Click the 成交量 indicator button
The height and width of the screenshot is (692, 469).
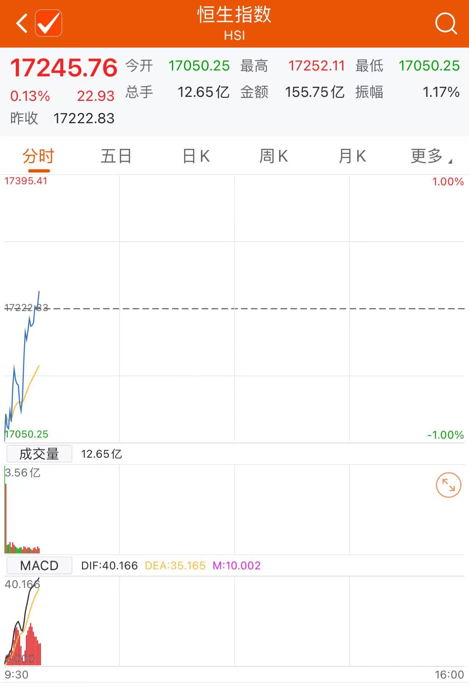point(39,454)
